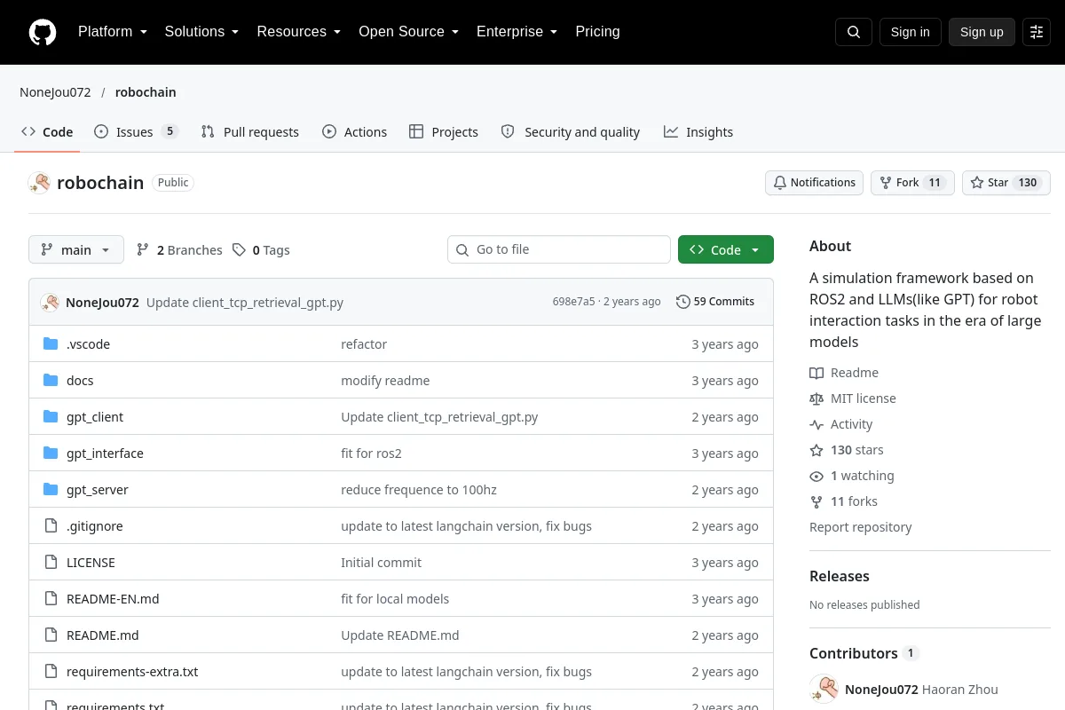This screenshot has height=710, width=1065.
Task: Click the NoneJou072 commit author avatar
Action: (50, 302)
